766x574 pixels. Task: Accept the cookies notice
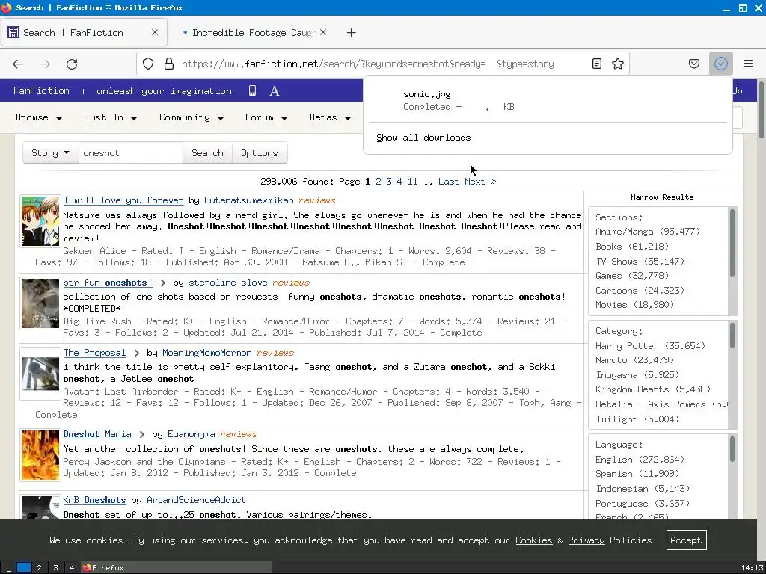(686, 540)
